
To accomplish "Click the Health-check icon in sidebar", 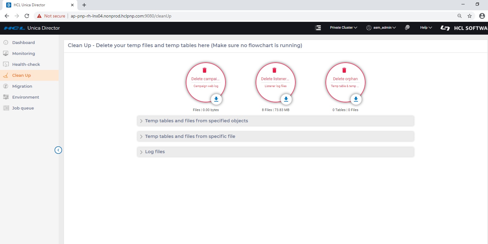I will pyautogui.click(x=6, y=64).
